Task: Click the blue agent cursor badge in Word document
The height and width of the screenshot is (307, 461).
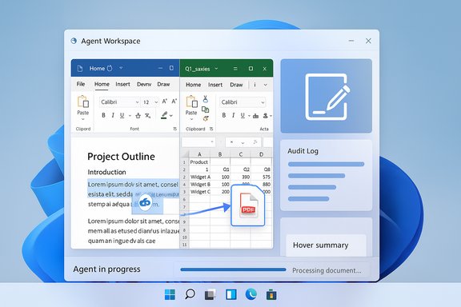Action: coord(145,202)
